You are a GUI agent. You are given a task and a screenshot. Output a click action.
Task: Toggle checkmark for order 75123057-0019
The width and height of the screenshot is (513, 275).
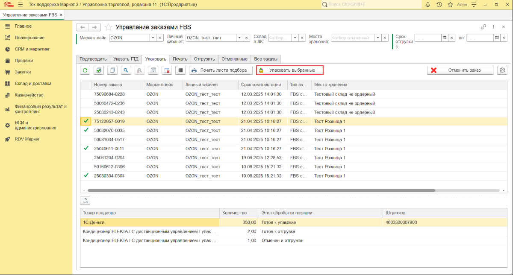[x=86, y=121]
